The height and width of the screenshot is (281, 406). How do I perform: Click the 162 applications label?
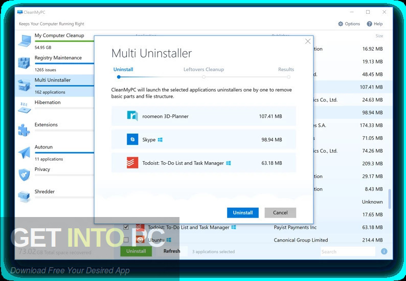point(50,92)
